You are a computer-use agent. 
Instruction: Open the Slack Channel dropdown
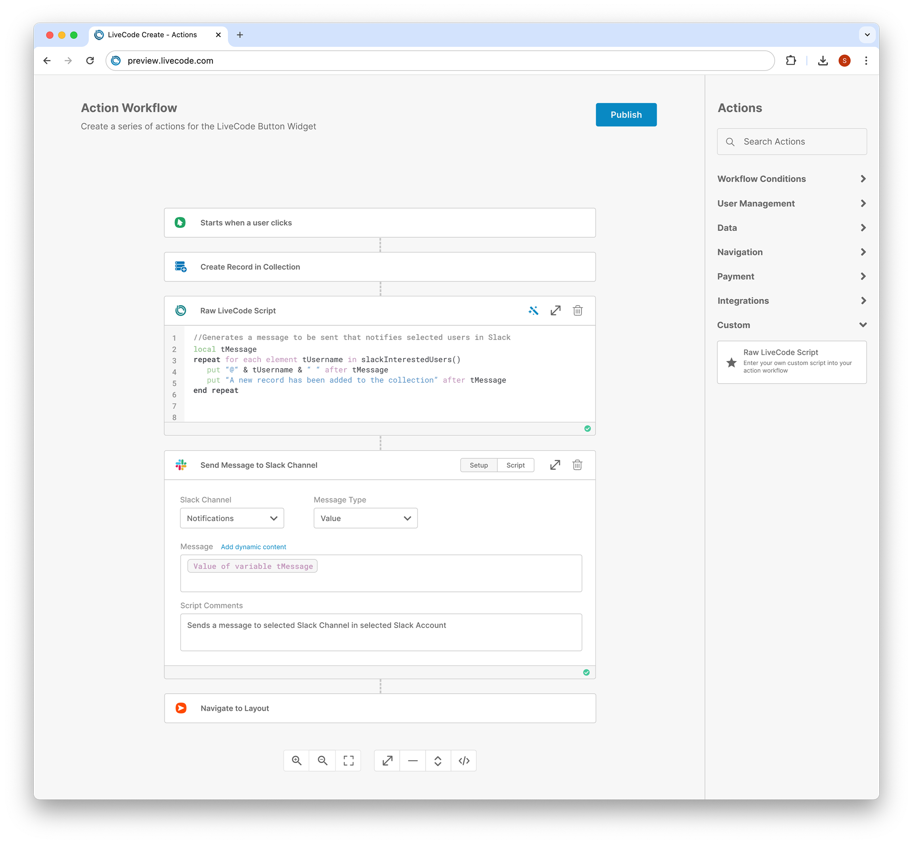(232, 518)
